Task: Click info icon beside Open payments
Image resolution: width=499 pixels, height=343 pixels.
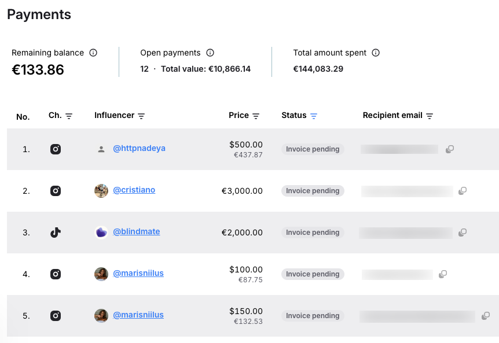Action: [210, 53]
